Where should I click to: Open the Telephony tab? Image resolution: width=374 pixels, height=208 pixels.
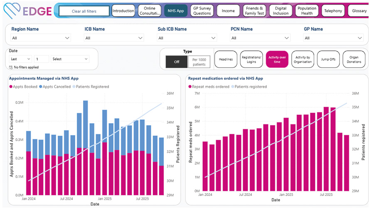tap(333, 11)
